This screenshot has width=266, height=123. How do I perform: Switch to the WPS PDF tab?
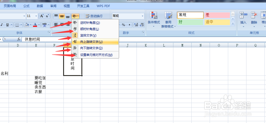pos(103,6)
